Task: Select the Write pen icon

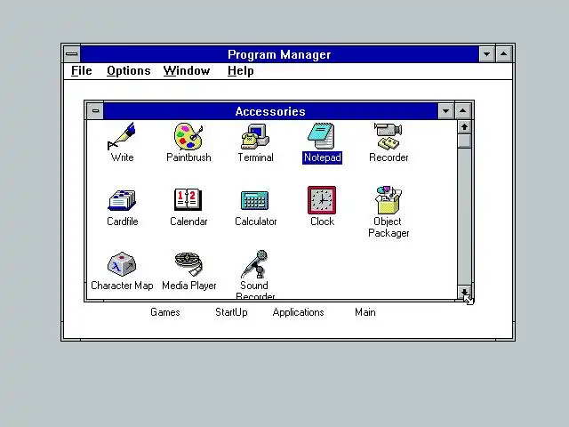Action: pos(122,136)
